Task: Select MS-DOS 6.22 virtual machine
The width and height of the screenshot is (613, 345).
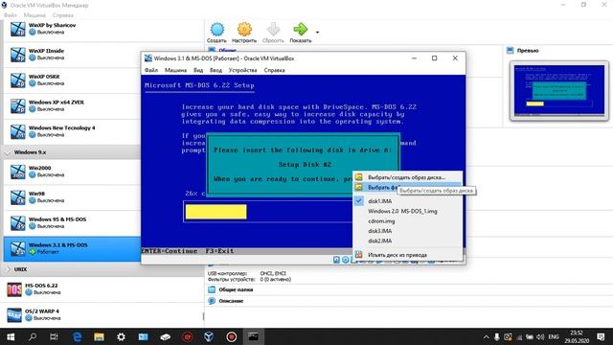Action: 103,289
